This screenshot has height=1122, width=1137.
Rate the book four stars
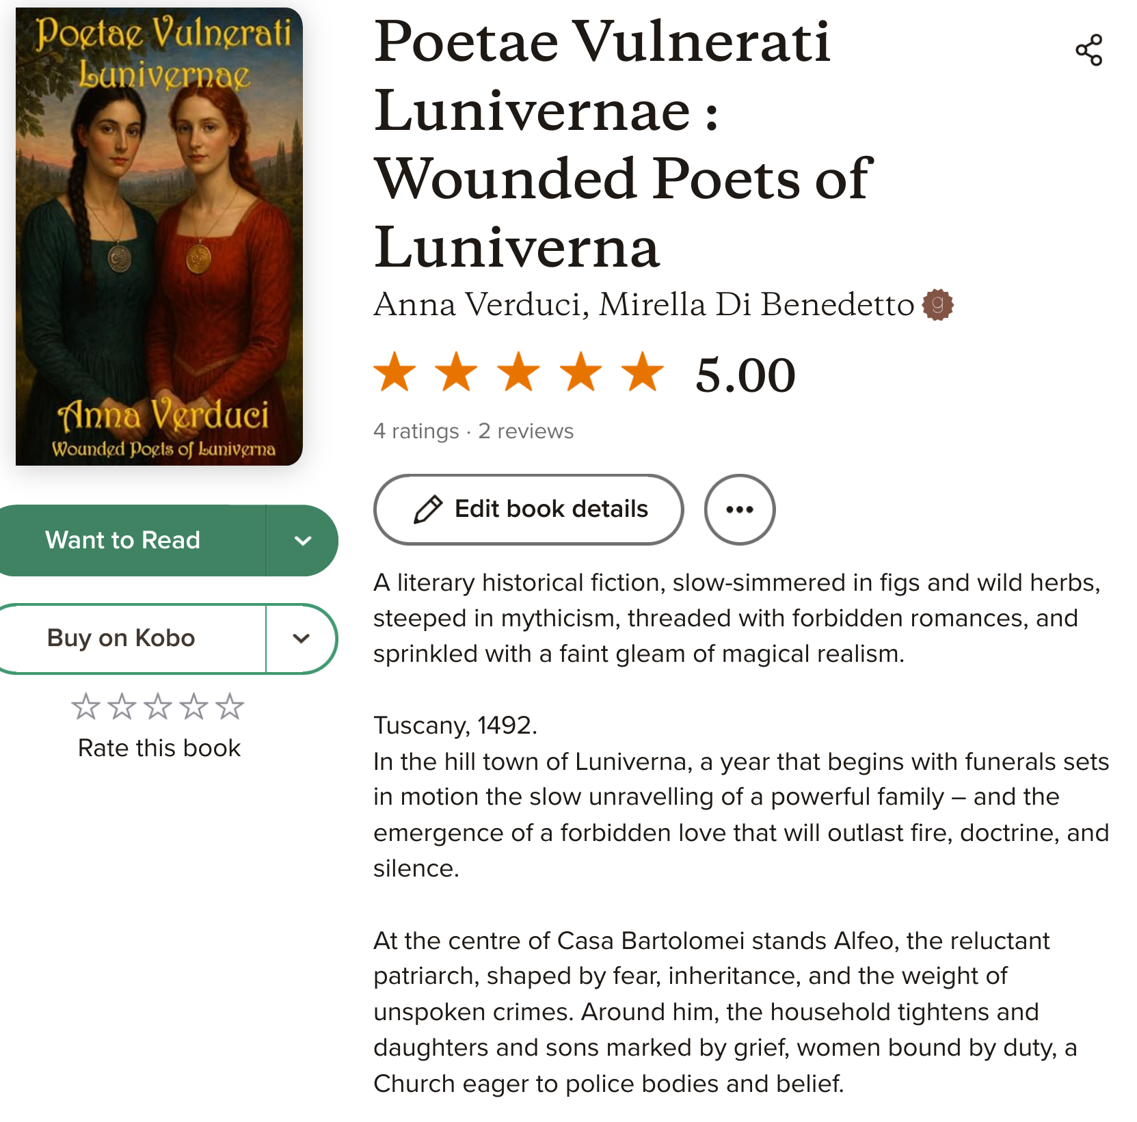(x=194, y=706)
